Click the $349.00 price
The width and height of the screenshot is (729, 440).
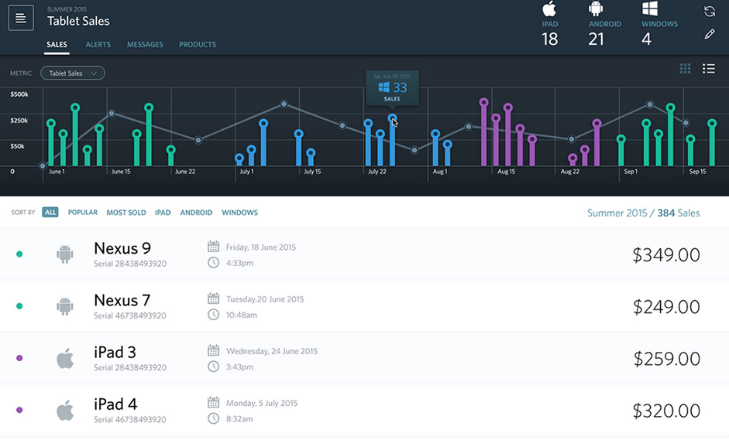pos(666,255)
